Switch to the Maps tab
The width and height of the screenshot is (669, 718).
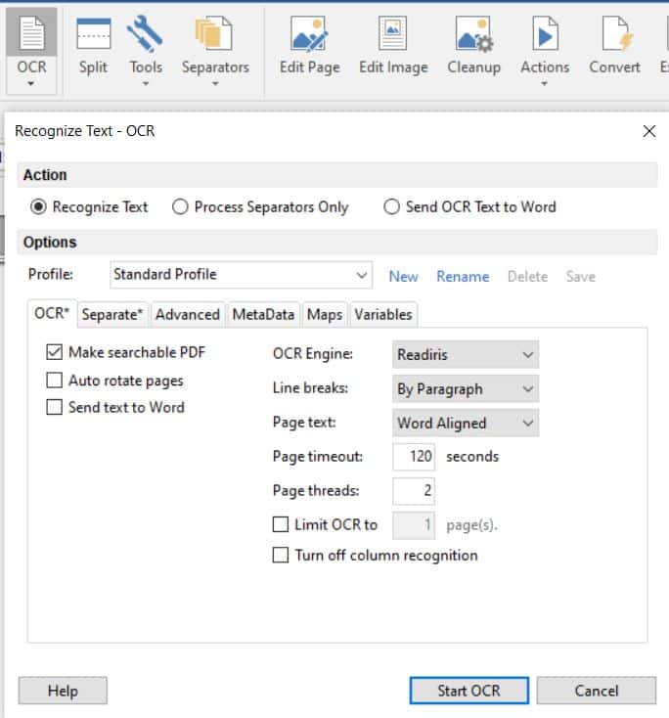325,315
